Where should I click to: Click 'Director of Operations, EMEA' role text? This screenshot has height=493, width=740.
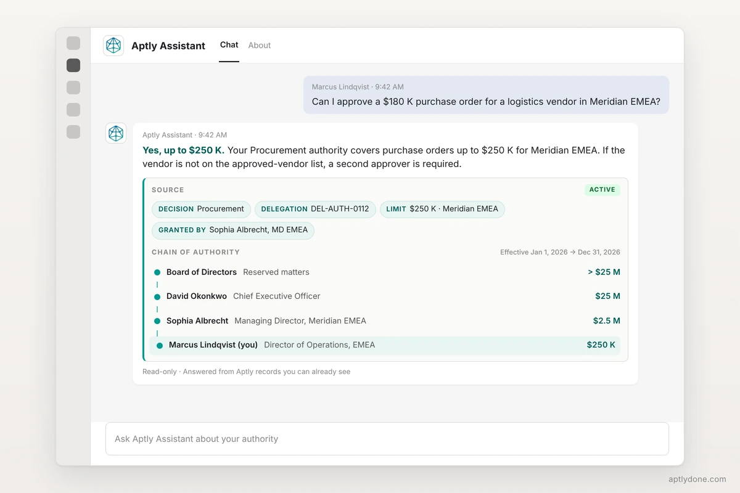tap(319, 345)
